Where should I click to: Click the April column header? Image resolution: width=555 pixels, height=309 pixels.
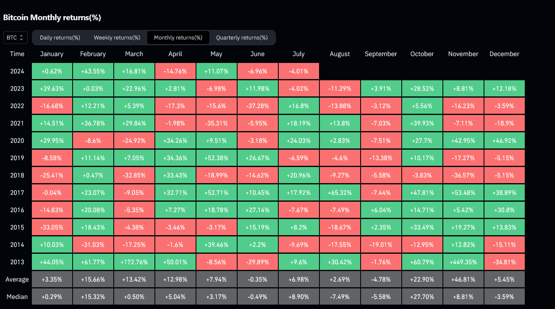(175, 54)
